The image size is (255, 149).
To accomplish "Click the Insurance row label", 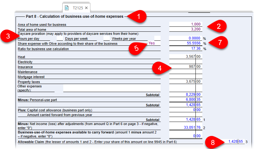I will click(x=25, y=67).
